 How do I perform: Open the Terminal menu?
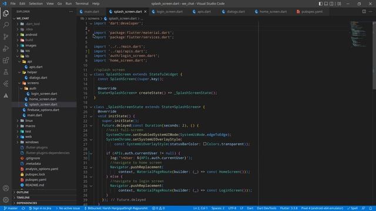tap(82, 4)
